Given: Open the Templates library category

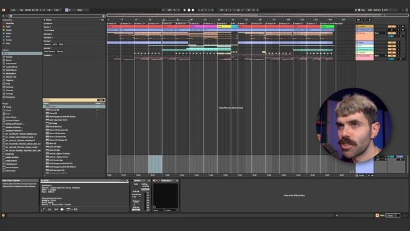Looking at the screenshot, I should pos(10,97).
